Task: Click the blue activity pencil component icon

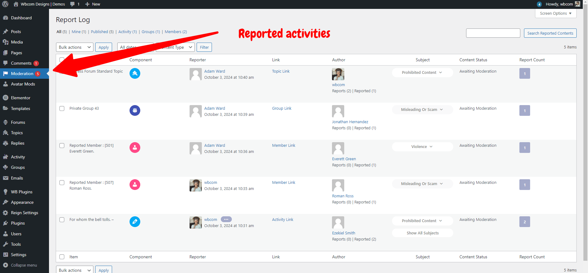Action: 135,222
